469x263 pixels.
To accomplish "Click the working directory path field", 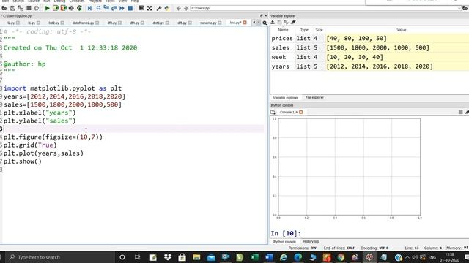I will click(x=325, y=8).
